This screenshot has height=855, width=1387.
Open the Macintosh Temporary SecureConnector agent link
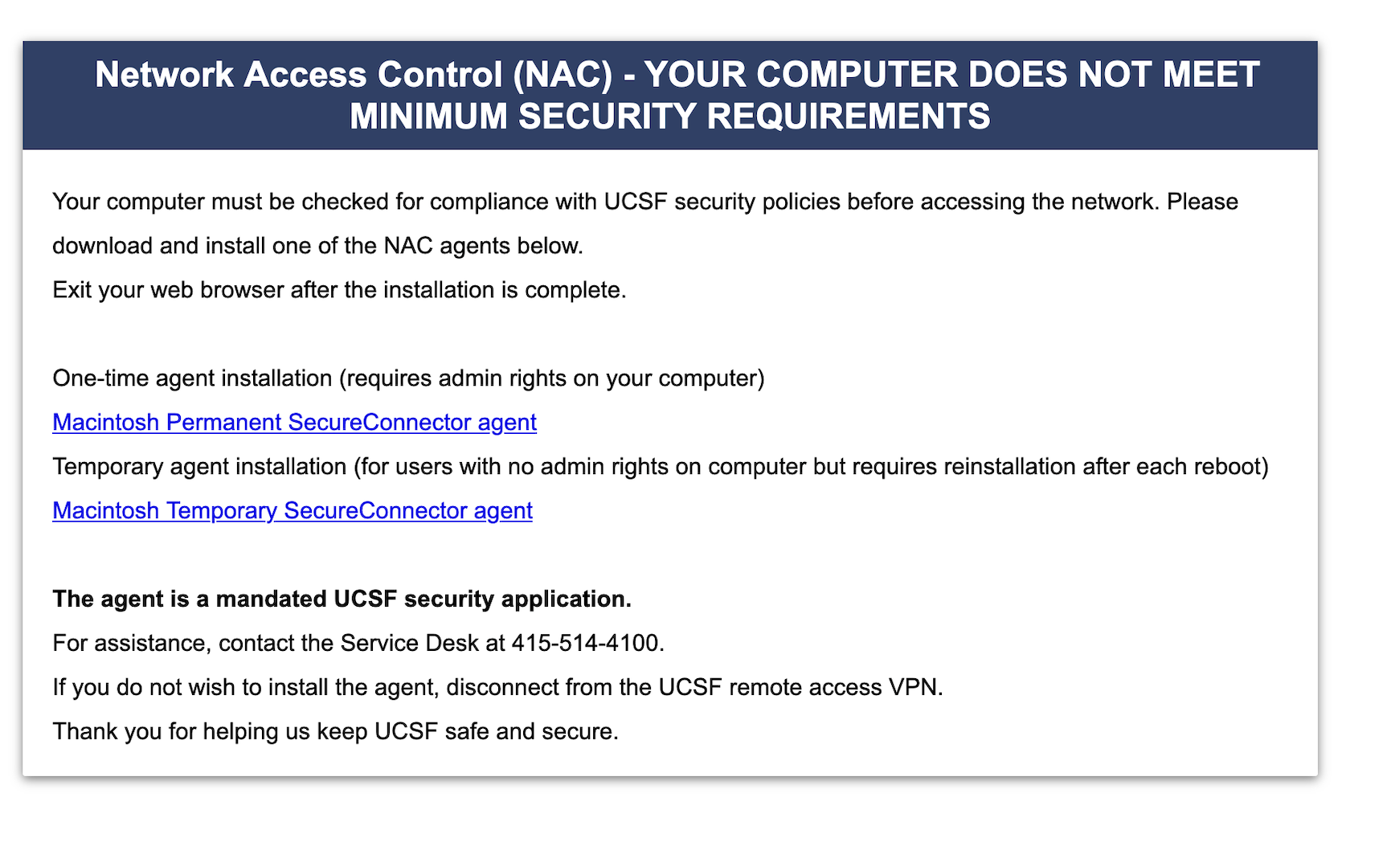(x=293, y=511)
